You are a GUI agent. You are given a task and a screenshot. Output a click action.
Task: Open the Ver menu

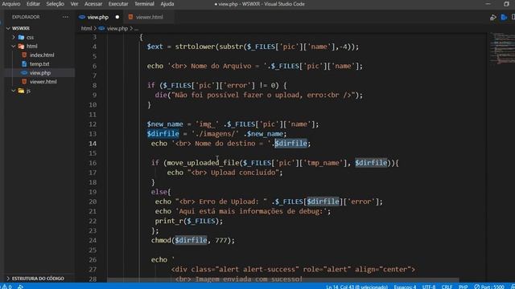[75, 4]
